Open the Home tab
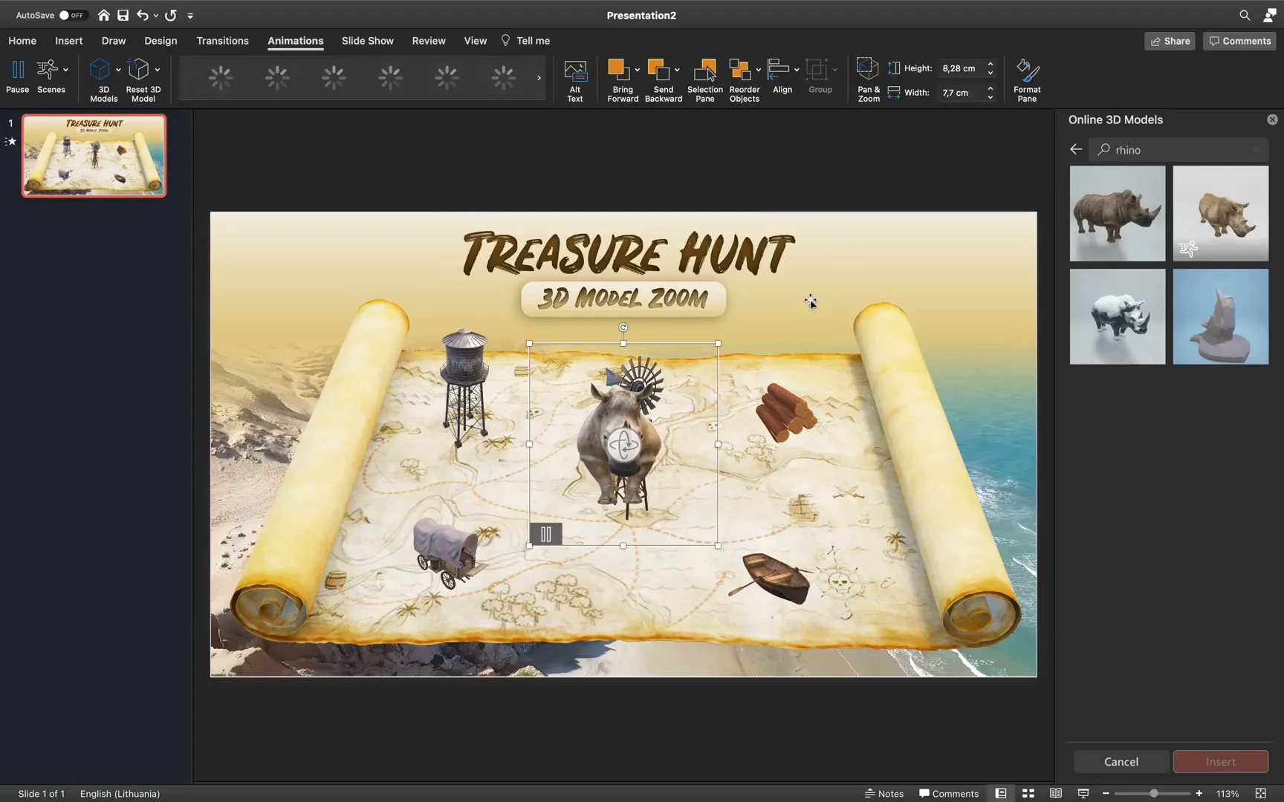The image size is (1284, 802). (22, 41)
